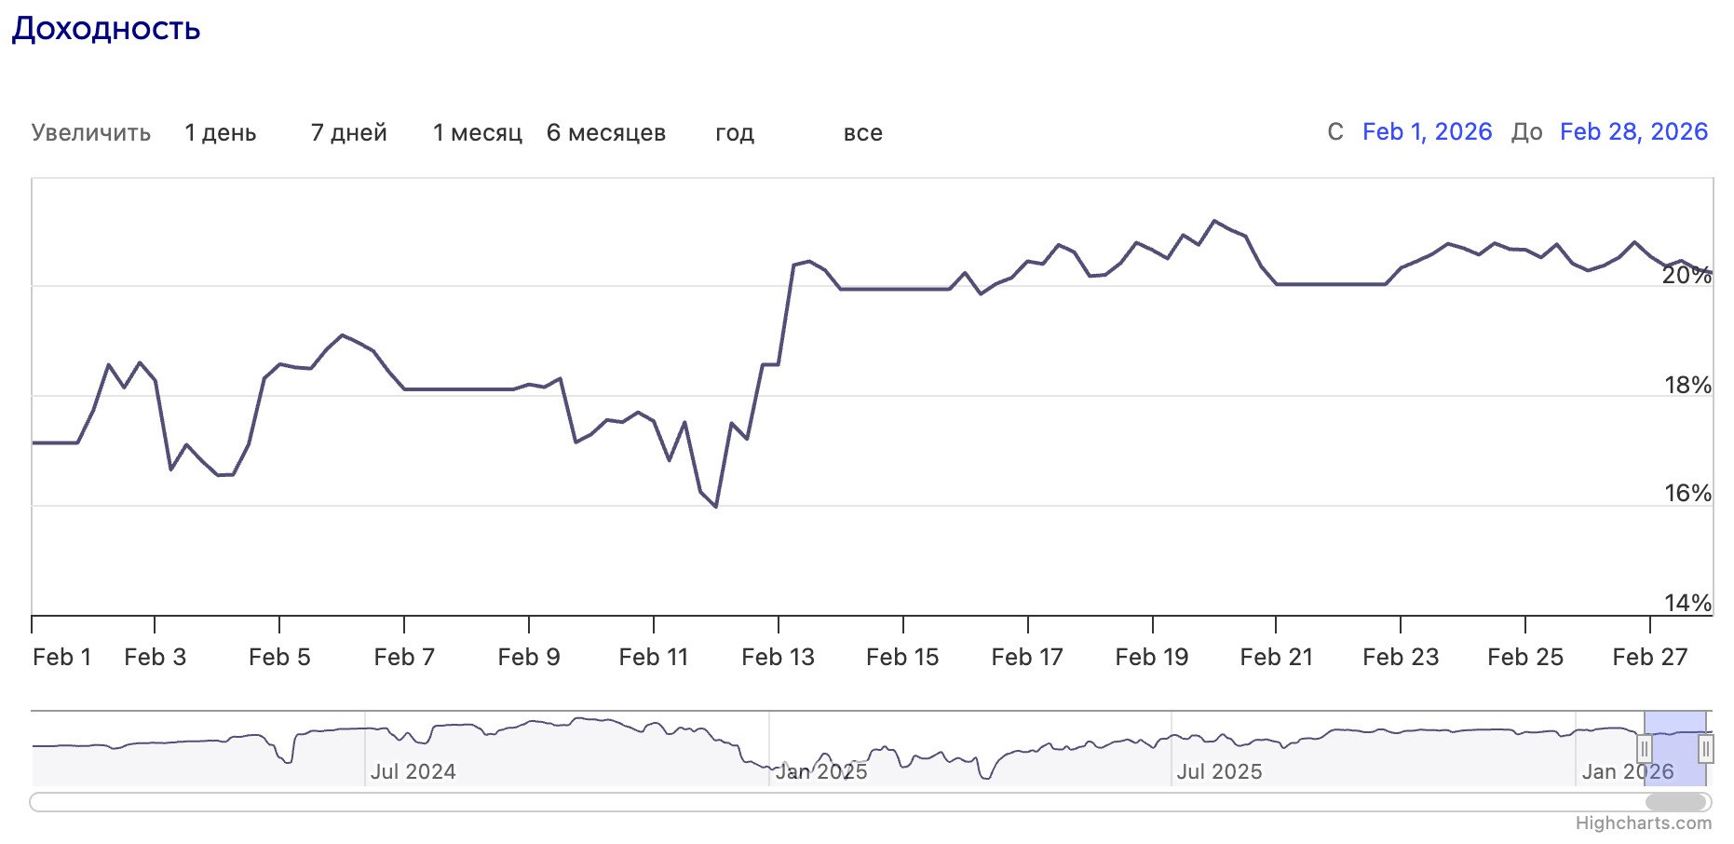Click Jul 2025 in navigator timeline
This screenshot has height=844, width=1734.
coord(1219,771)
